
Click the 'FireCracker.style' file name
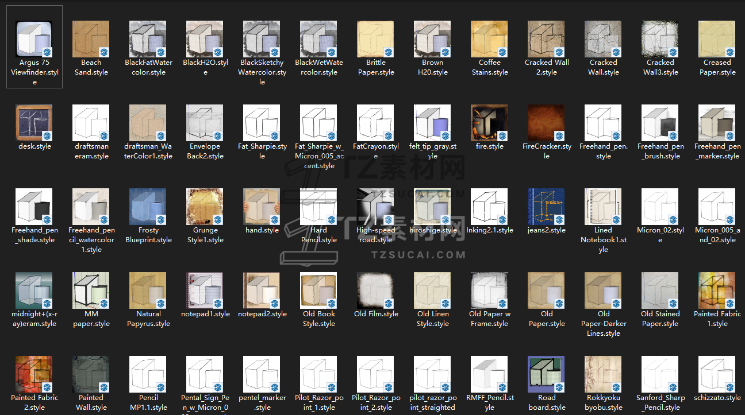click(x=547, y=151)
